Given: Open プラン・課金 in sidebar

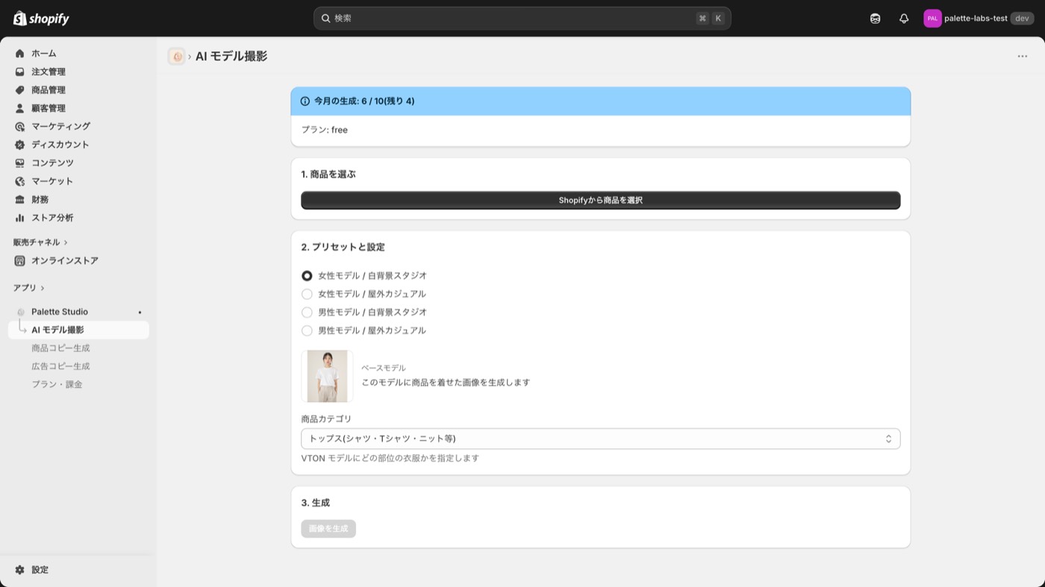Looking at the screenshot, I should coord(57,385).
